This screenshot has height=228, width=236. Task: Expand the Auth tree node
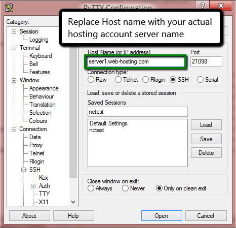point(33,186)
